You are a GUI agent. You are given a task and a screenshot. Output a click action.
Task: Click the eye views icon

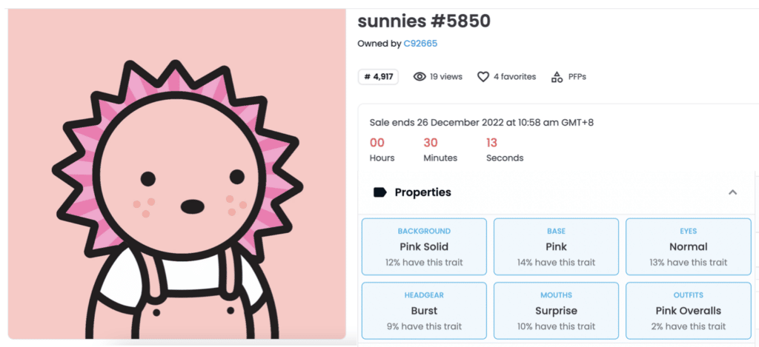click(x=420, y=77)
